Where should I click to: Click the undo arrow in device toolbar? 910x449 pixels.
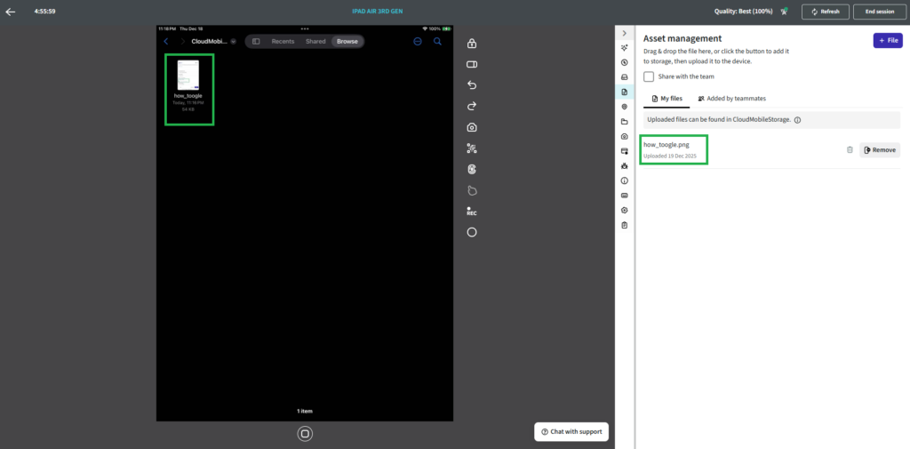click(x=472, y=85)
